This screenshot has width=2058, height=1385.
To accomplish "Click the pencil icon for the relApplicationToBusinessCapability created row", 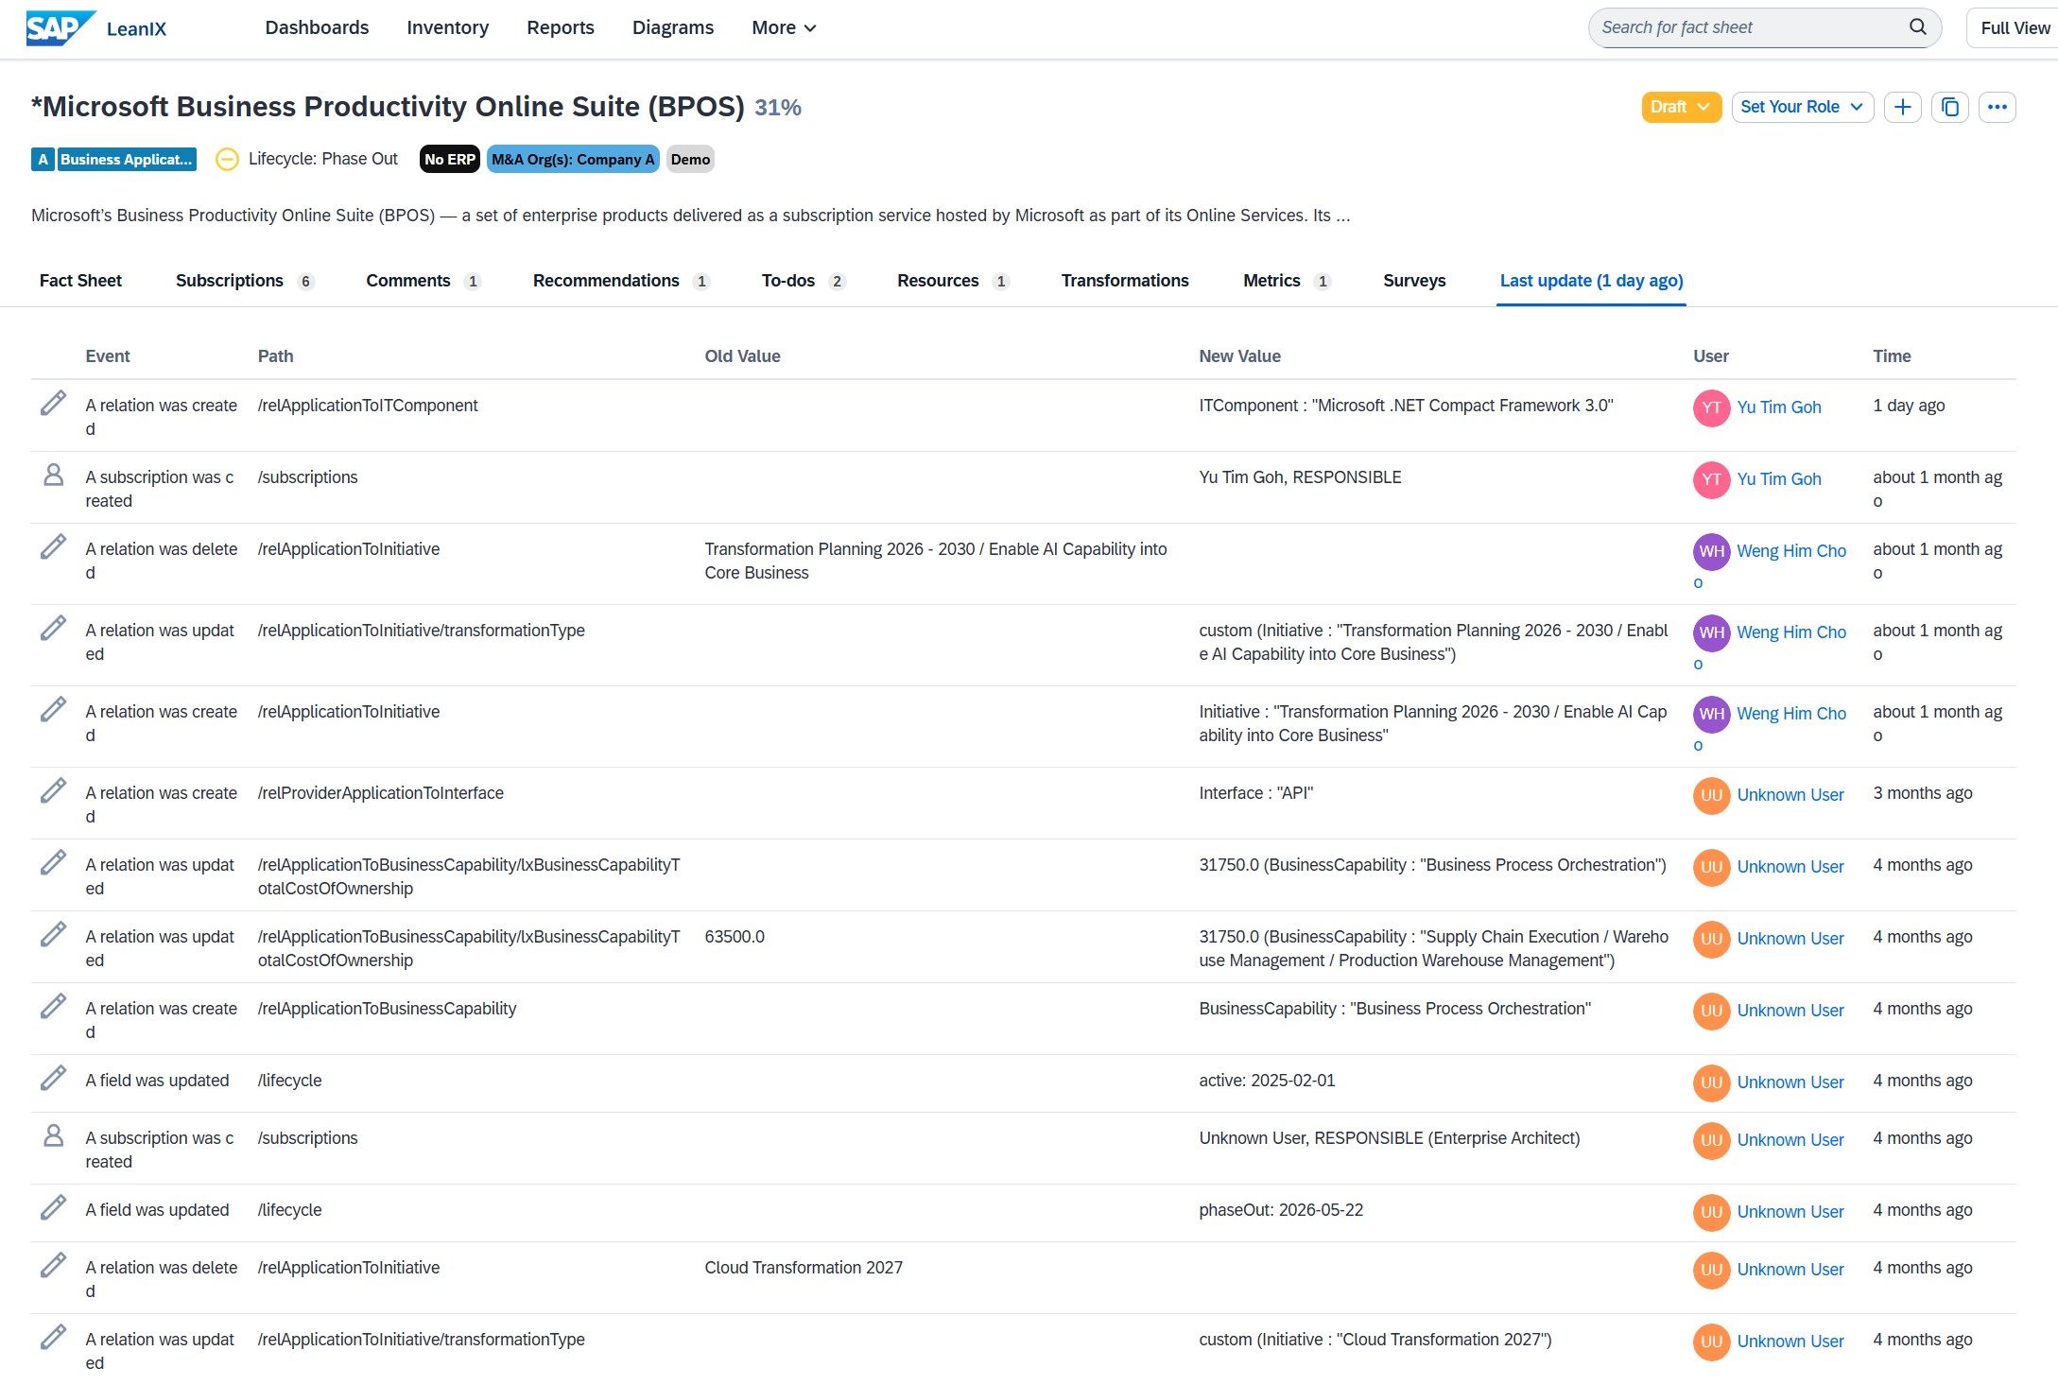I will point(53,1007).
